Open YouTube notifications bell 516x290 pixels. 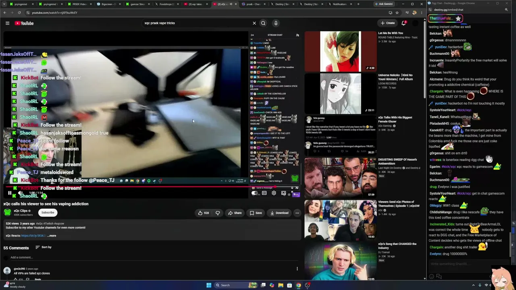pos(404,23)
